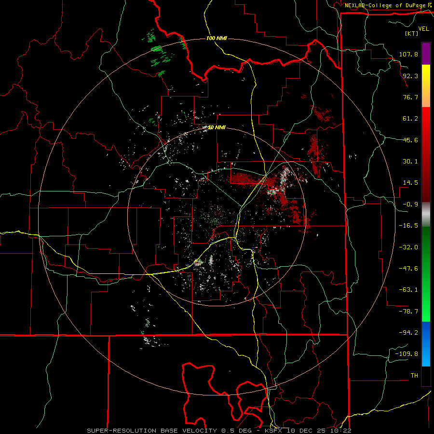Click the TH legend label
This screenshot has height=434, width=434.
414,376
